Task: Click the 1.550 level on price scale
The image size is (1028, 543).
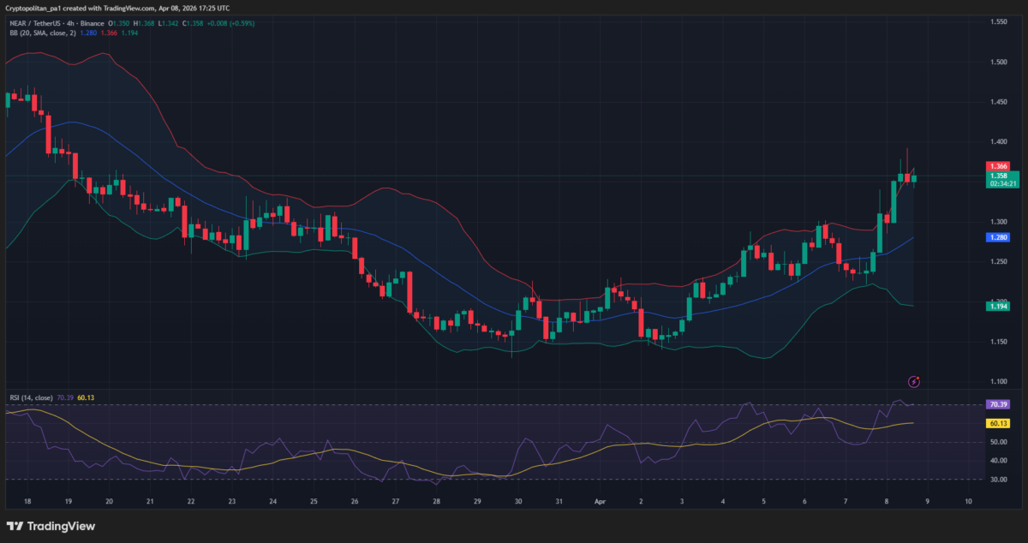Action: point(998,21)
